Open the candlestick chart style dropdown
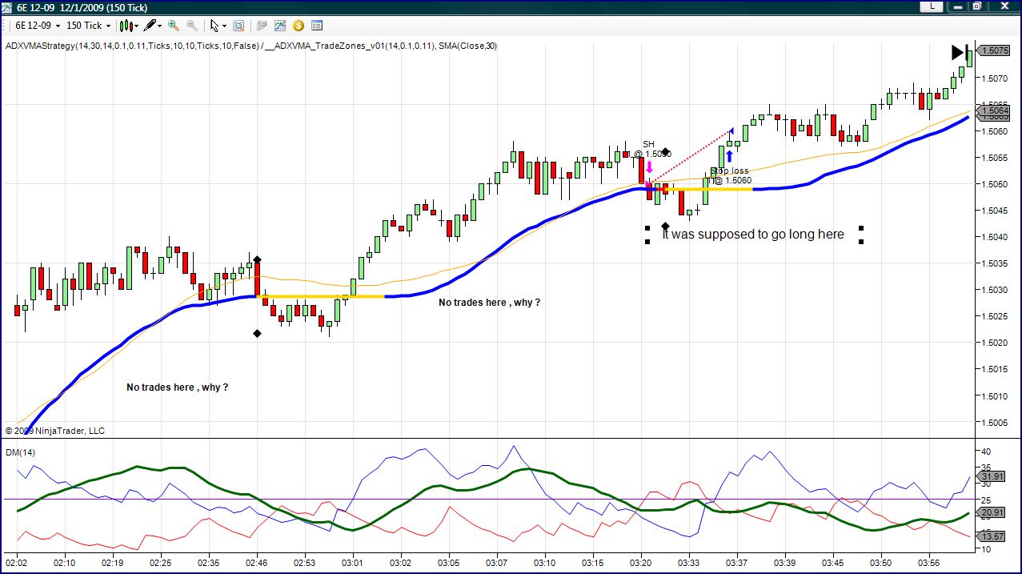The height and width of the screenshot is (574, 1022). point(128,26)
